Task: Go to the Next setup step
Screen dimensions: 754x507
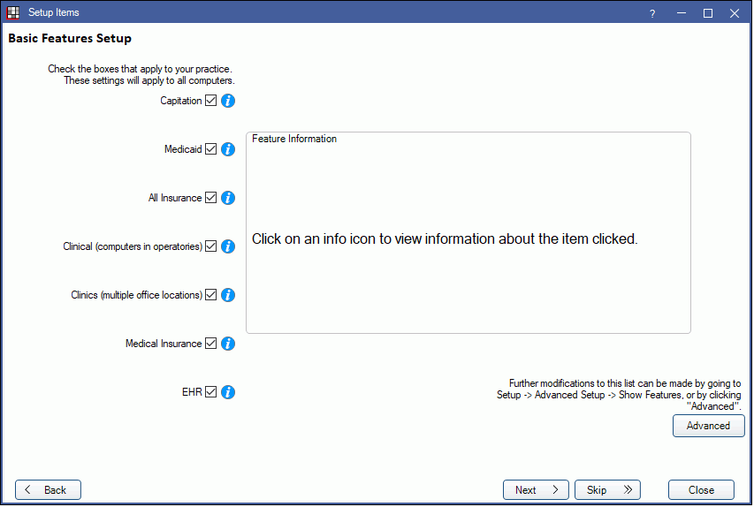Action: (x=536, y=490)
